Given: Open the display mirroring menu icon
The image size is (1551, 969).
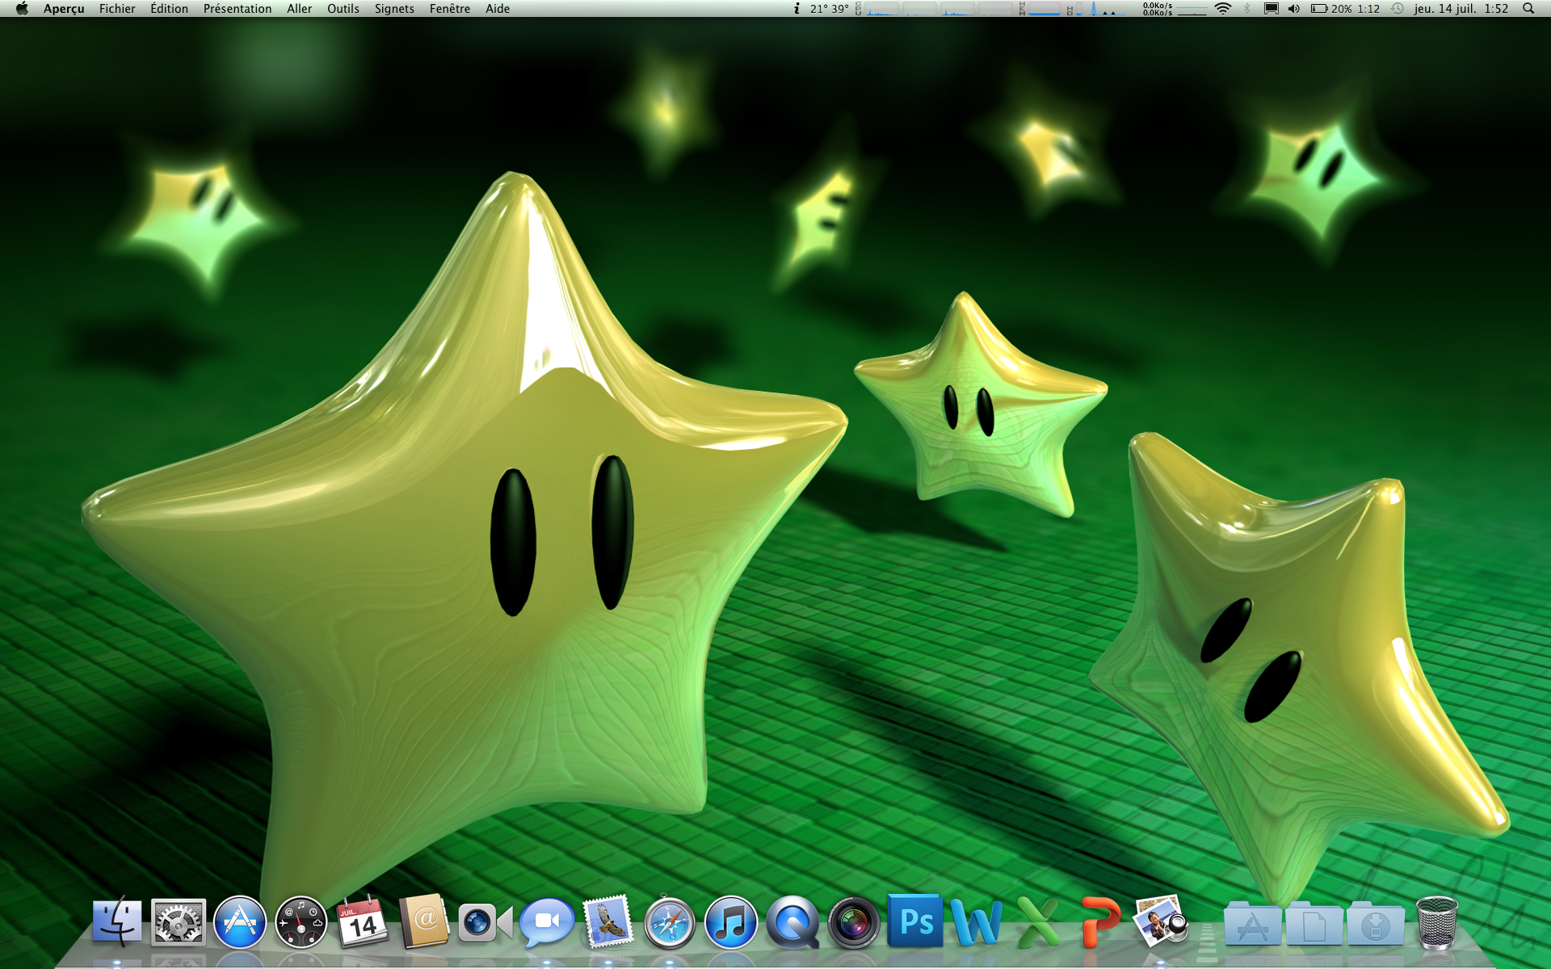Looking at the screenshot, I should (x=1271, y=9).
